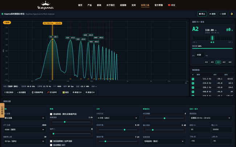This screenshot has height=147, width=236.
Task: Download 频谱CSV spectrum file
Action: (x=90, y=92)
